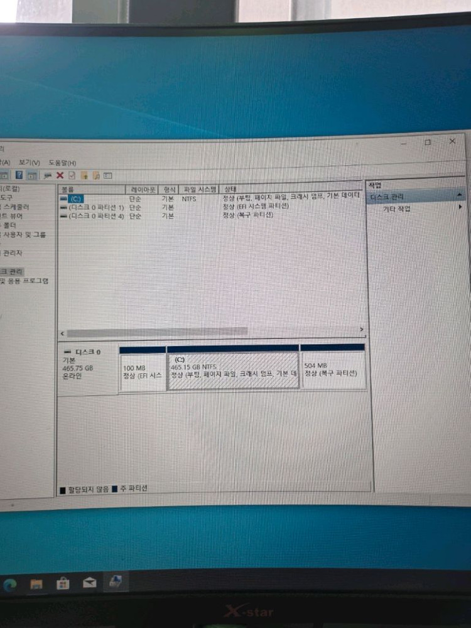Open Microsoft Store from the taskbar

click(x=62, y=584)
